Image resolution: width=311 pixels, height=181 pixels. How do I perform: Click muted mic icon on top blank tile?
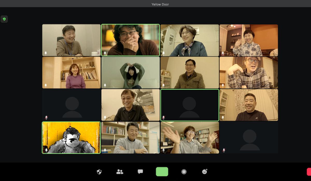coord(46,118)
